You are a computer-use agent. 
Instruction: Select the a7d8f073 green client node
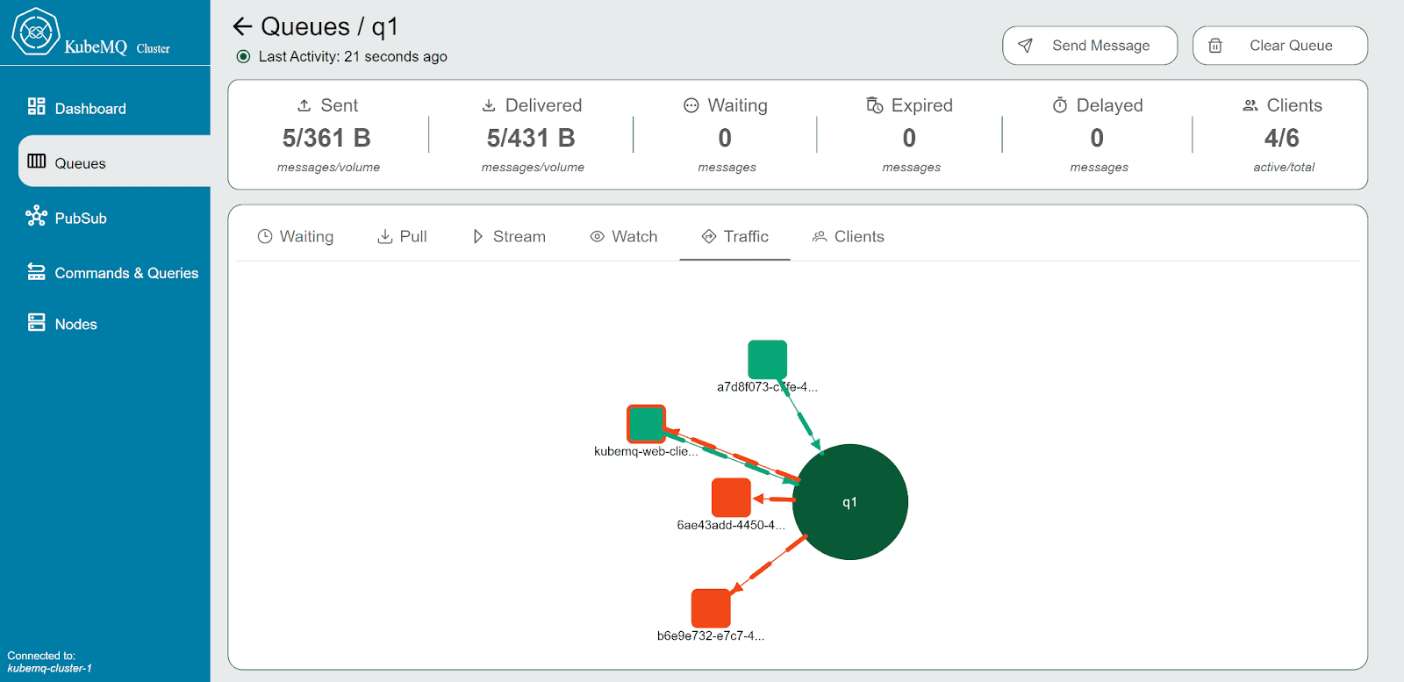pos(768,360)
